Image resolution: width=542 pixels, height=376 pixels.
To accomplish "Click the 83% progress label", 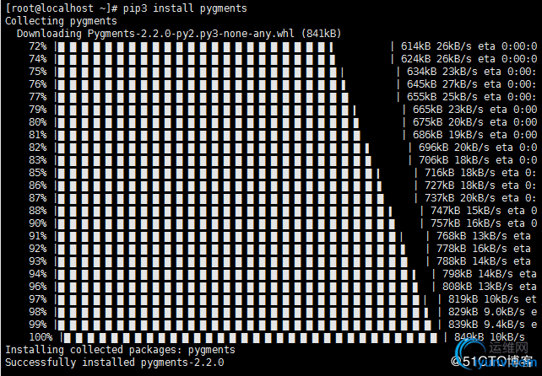I will pos(38,160).
